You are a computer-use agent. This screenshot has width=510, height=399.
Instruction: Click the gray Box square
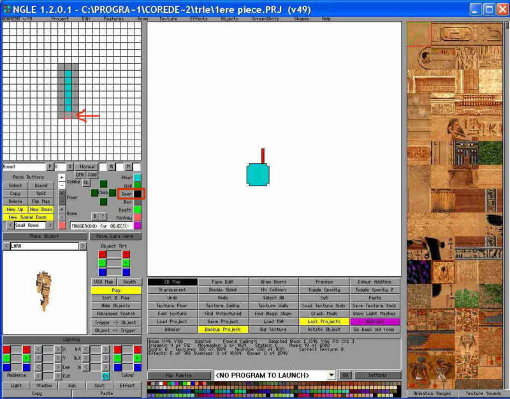(x=138, y=201)
